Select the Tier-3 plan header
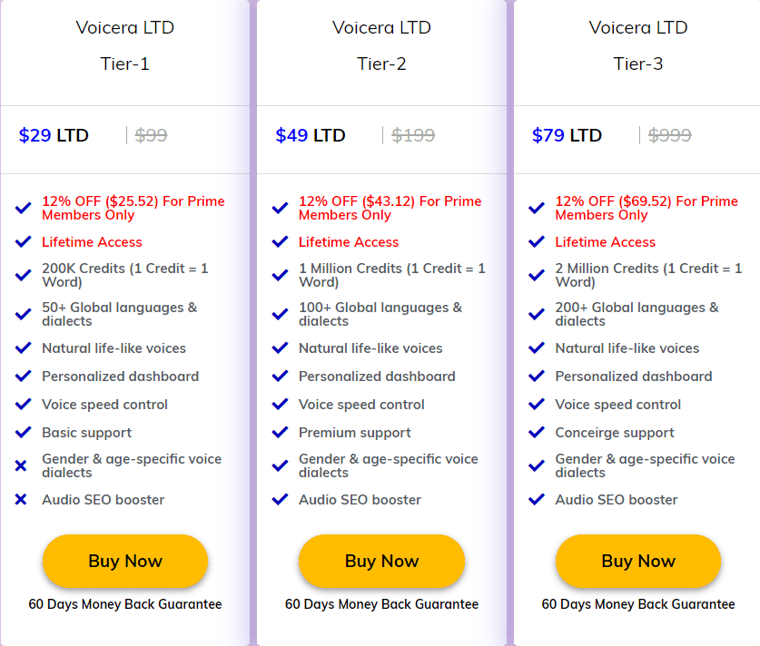The image size is (760, 646). 637,64
